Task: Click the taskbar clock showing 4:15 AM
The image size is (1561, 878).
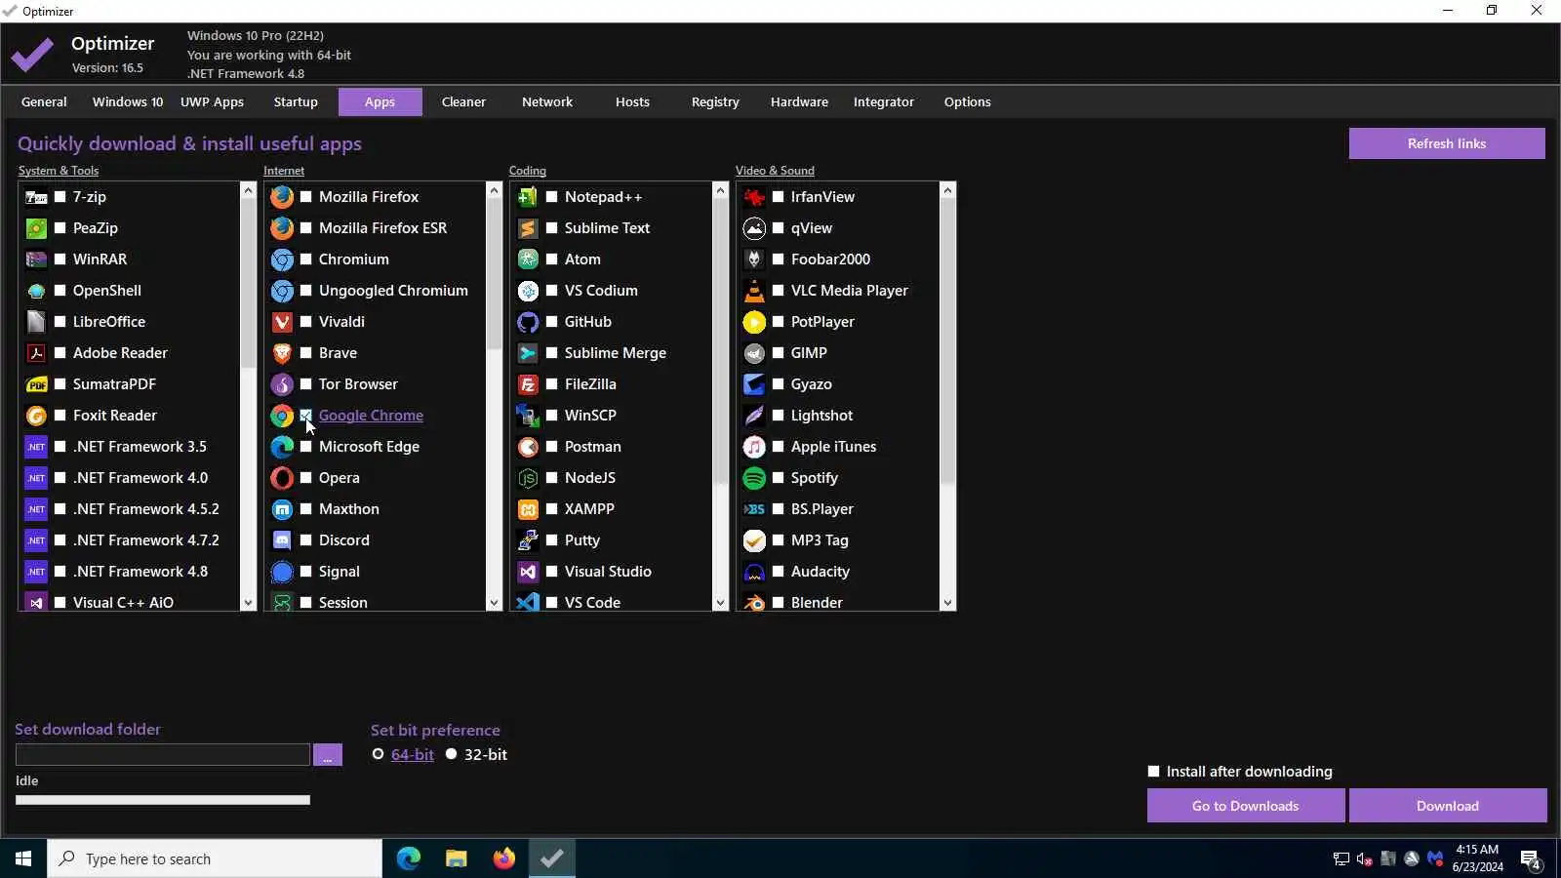Action: pyautogui.click(x=1477, y=858)
